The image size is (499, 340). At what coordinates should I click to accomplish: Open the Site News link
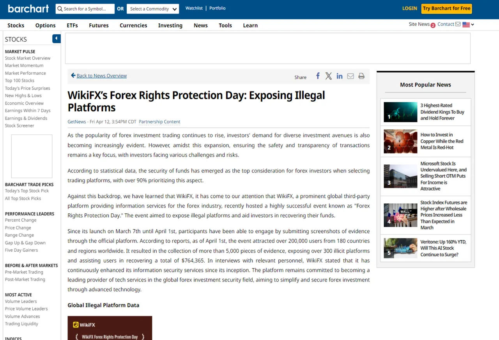419,24
